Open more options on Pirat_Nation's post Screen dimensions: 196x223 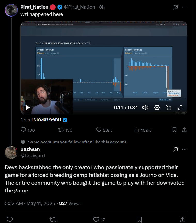coord(184,7)
